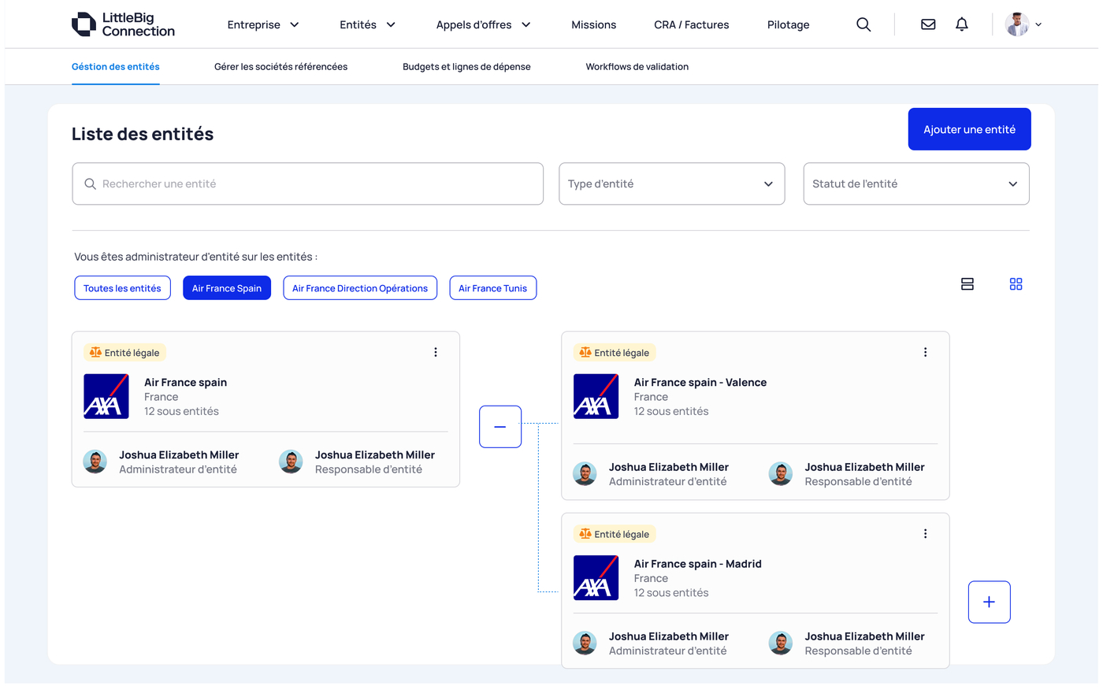Viewport: 1103px width, 697px height.
Task: Click 12 sous entités on Air France spain card
Action: pyautogui.click(x=181, y=411)
